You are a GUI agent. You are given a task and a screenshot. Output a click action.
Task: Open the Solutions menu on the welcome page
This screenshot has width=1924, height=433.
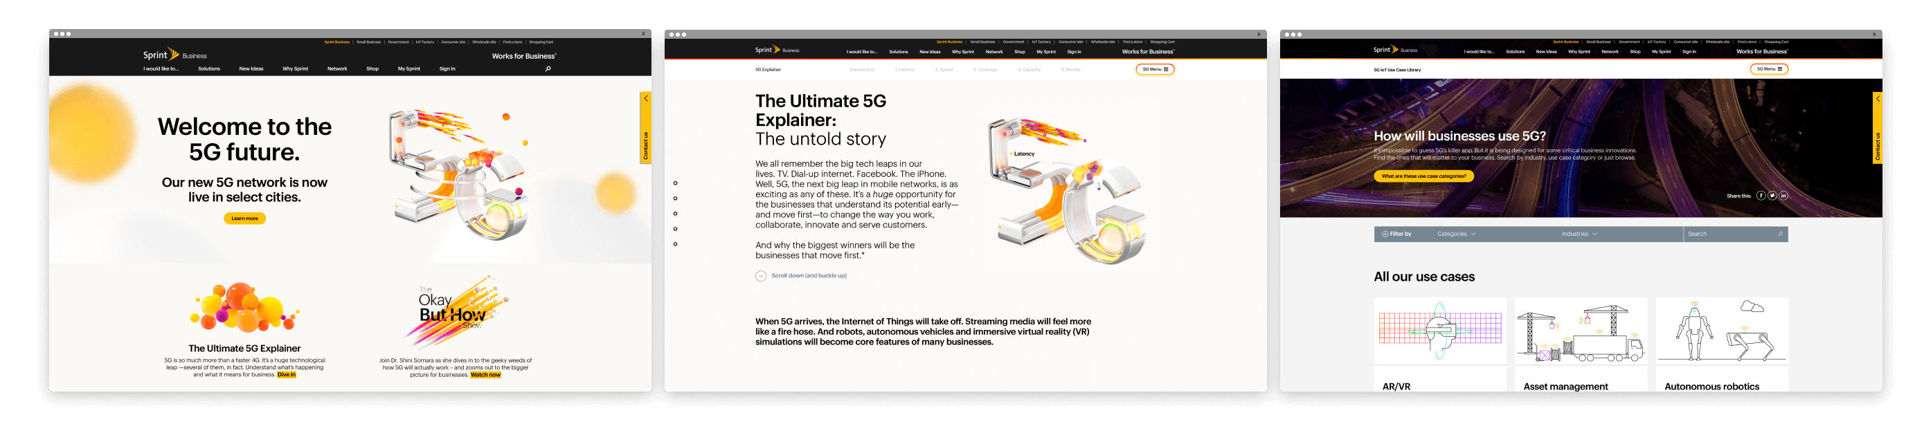(x=209, y=68)
